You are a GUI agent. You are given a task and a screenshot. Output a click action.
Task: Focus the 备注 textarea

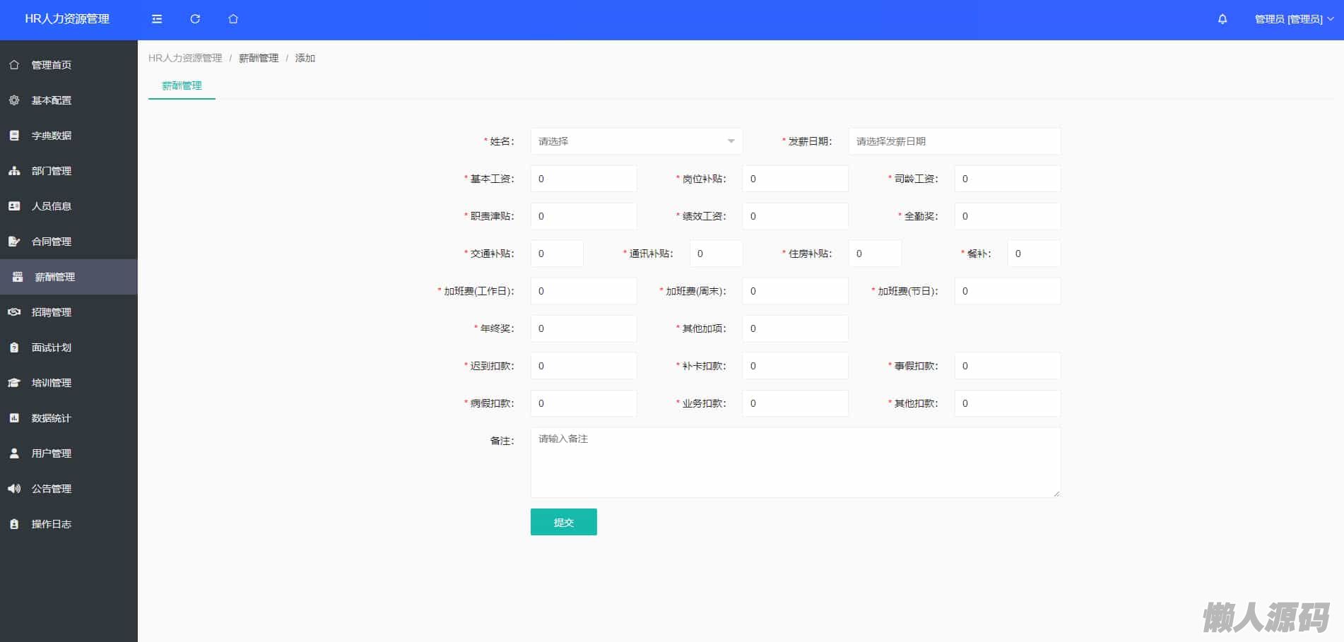(x=796, y=463)
